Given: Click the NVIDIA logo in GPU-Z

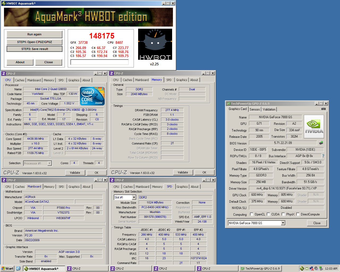Looking at the screenshot, I should 314,126.
